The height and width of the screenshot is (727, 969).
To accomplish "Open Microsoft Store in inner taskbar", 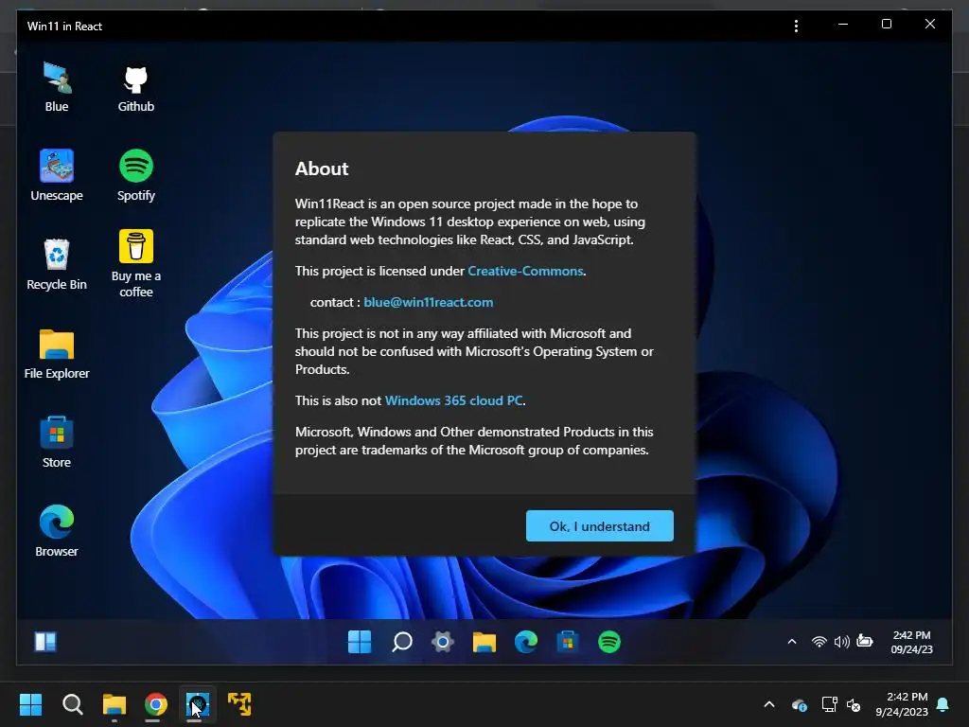I will click(568, 642).
